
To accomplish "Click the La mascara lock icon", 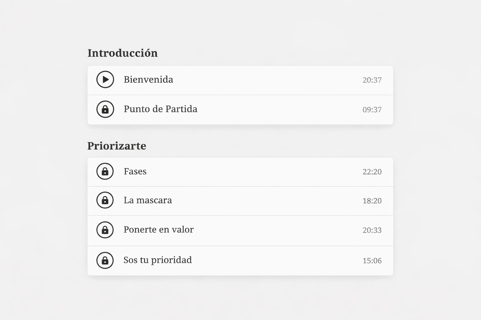I will click(105, 200).
